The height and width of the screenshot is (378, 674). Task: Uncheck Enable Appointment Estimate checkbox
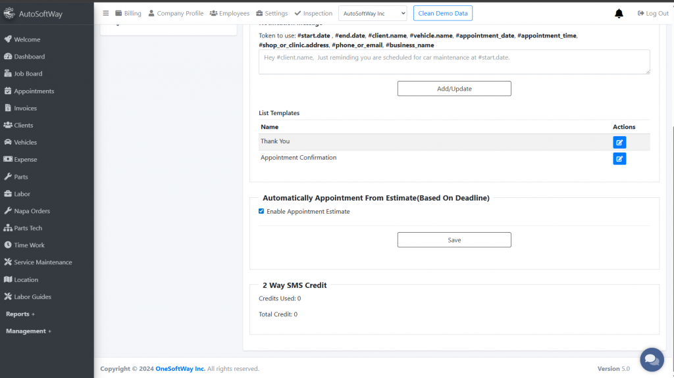point(261,211)
